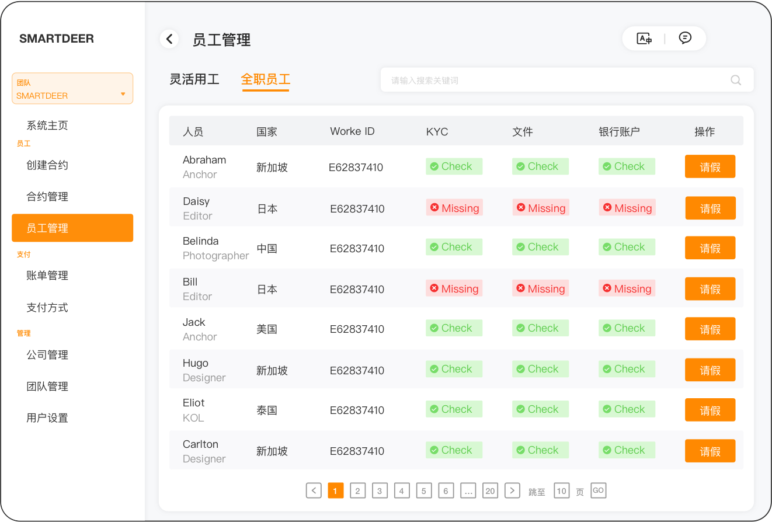The width and height of the screenshot is (772, 522).
Task: Select page 20 in the pagination bar
Action: click(x=490, y=490)
